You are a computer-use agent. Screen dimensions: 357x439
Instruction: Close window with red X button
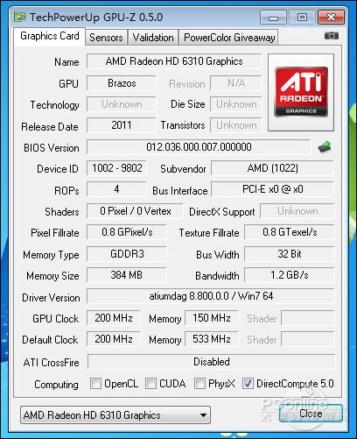[x=331, y=18]
